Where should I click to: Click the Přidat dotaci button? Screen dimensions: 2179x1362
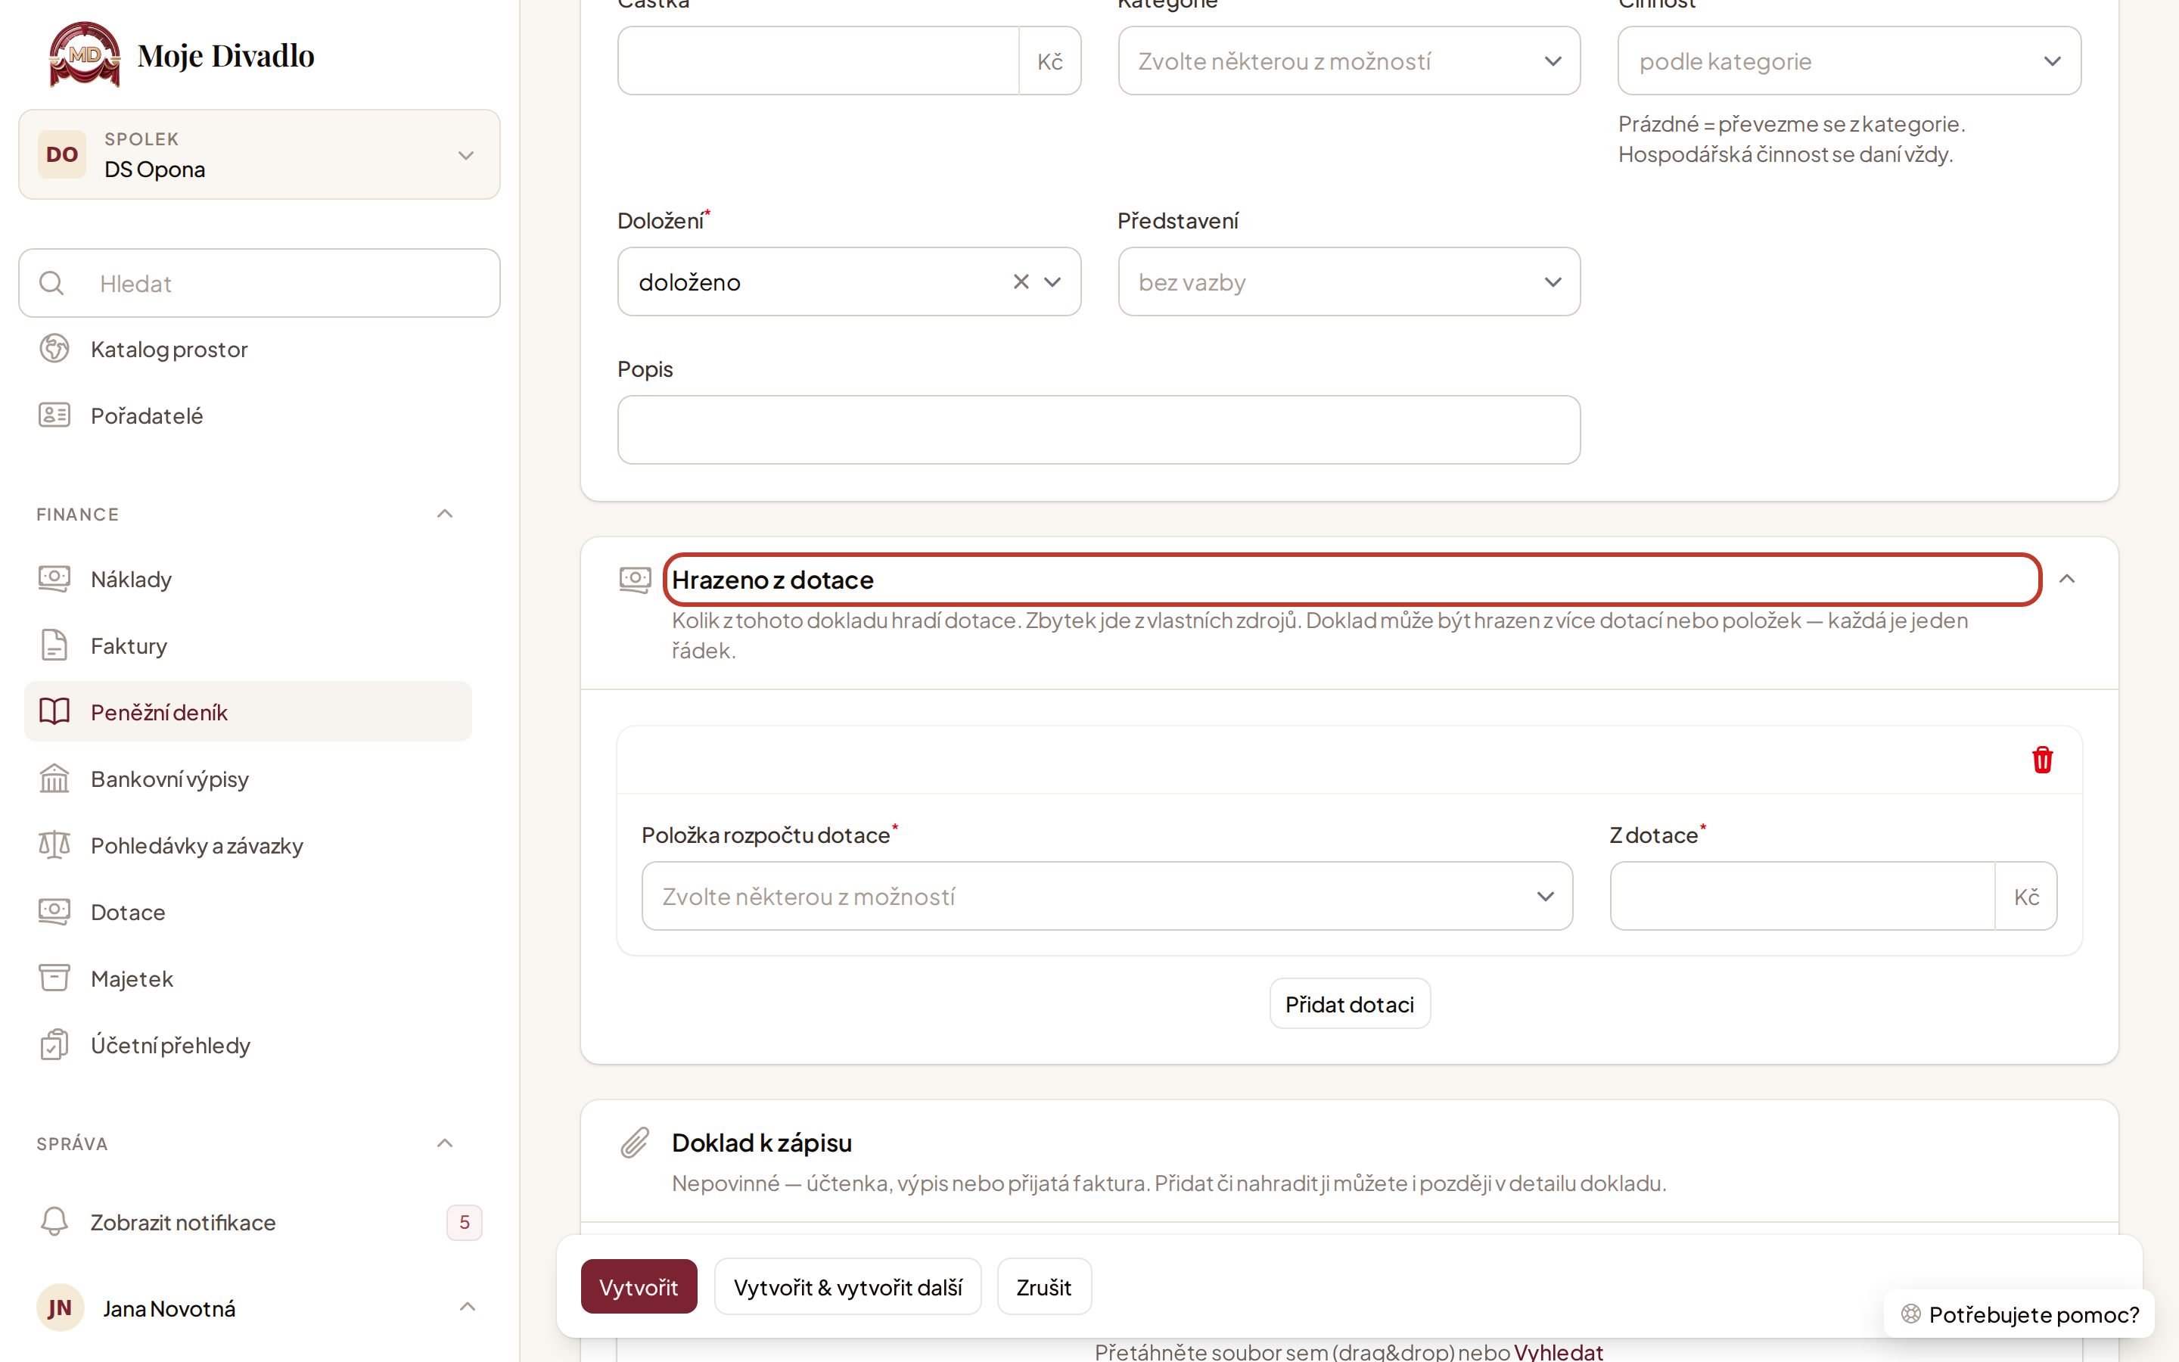tap(1349, 1003)
